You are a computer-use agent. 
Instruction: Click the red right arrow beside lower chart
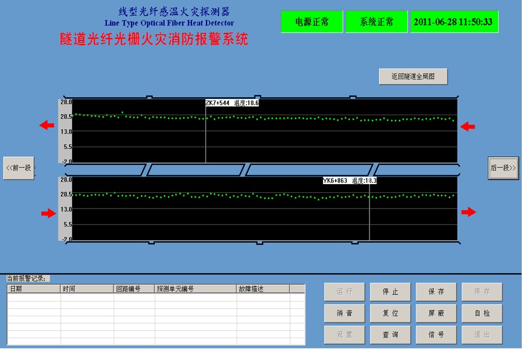click(x=468, y=213)
